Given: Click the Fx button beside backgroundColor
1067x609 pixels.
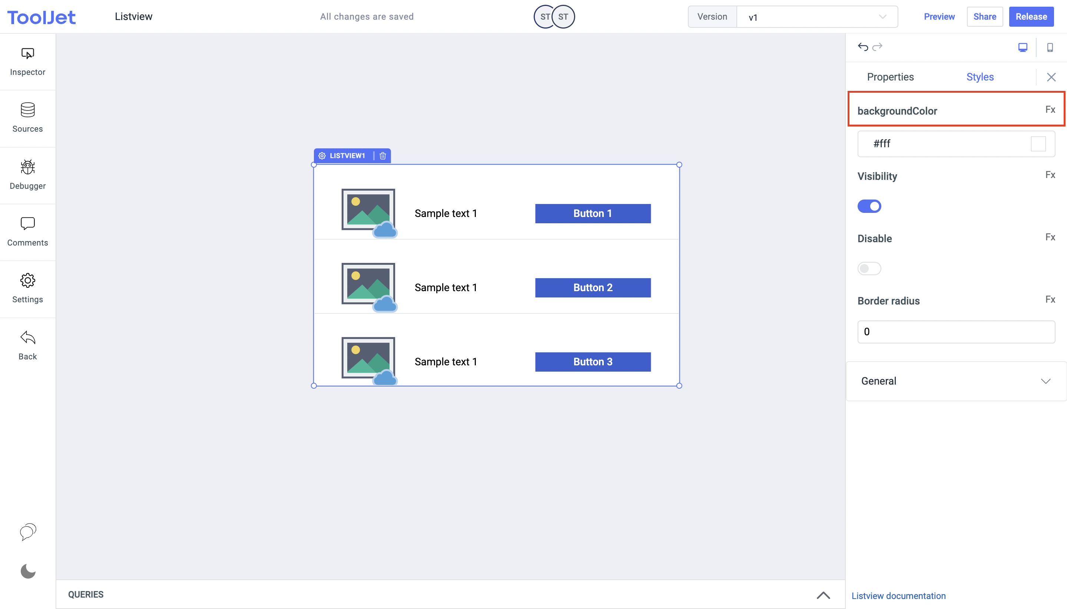Looking at the screenshot, I should [x=1050, y=109].
